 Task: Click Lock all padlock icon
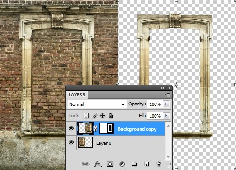(x=110, y=116)
